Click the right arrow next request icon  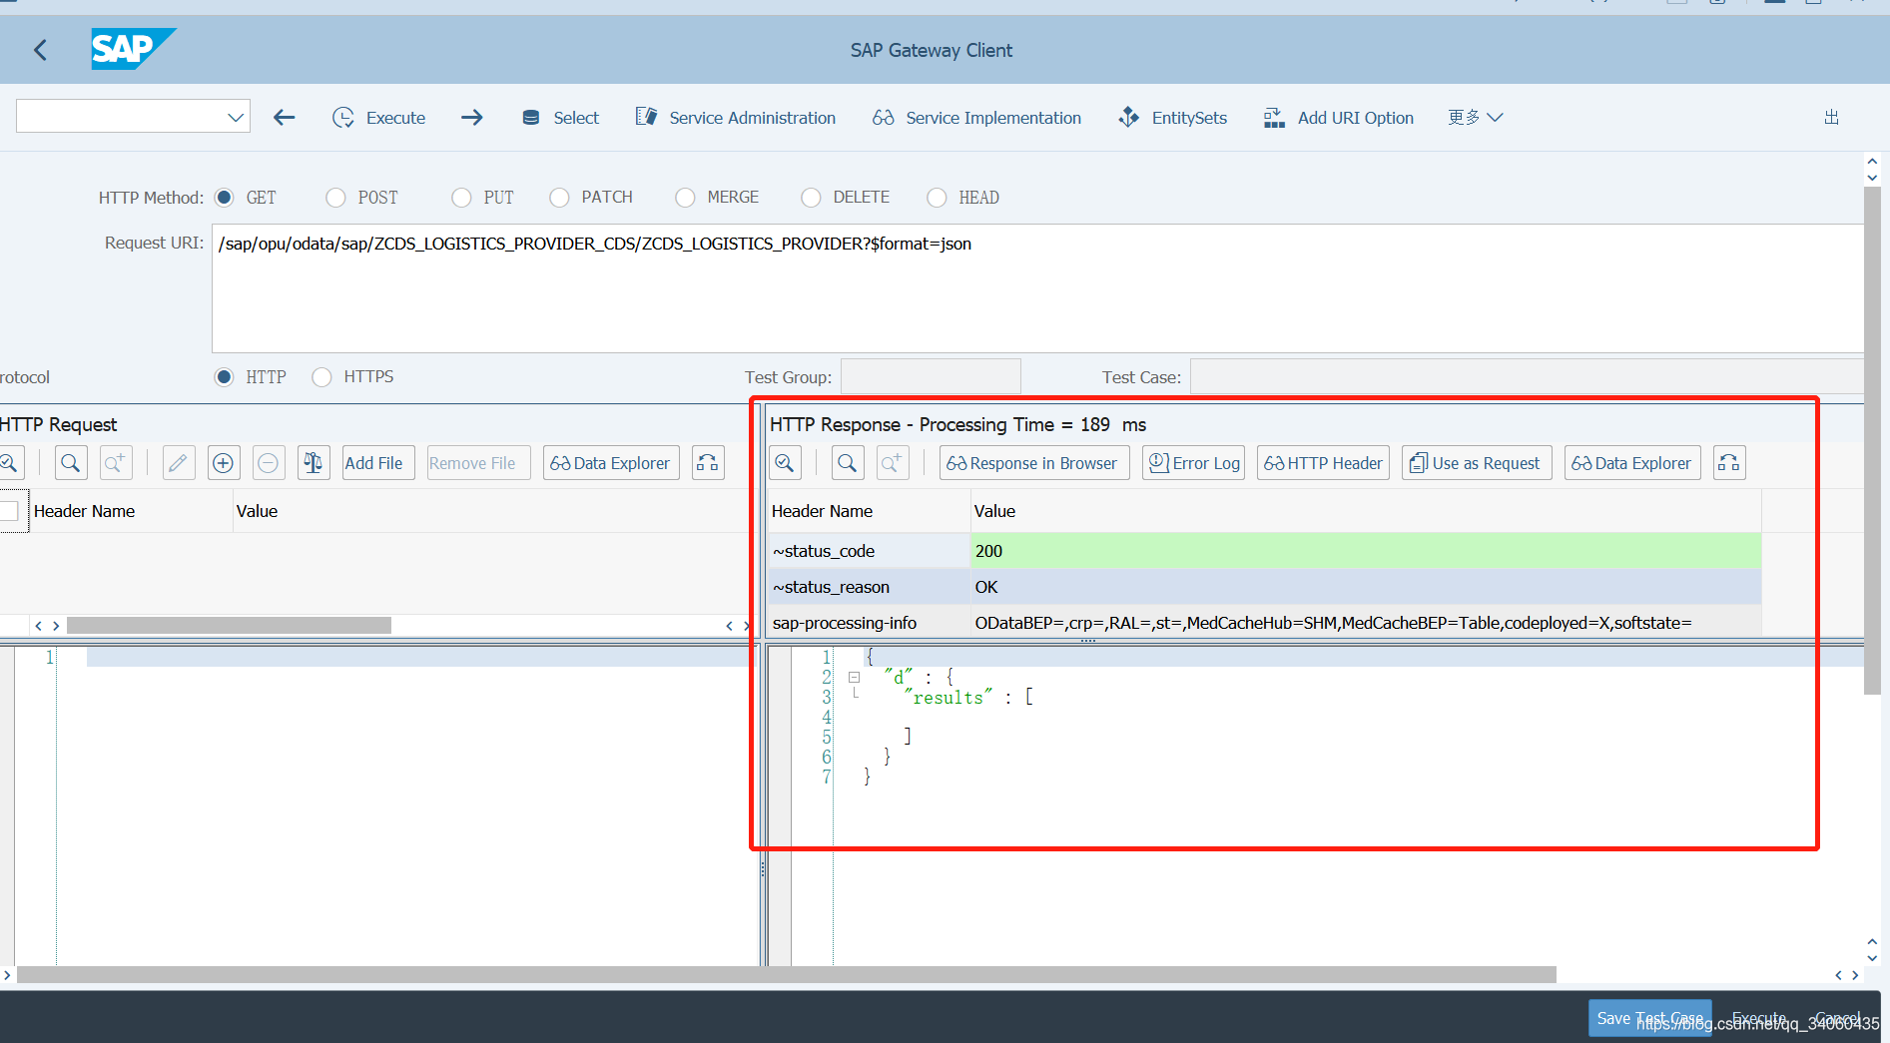point(472,118)
